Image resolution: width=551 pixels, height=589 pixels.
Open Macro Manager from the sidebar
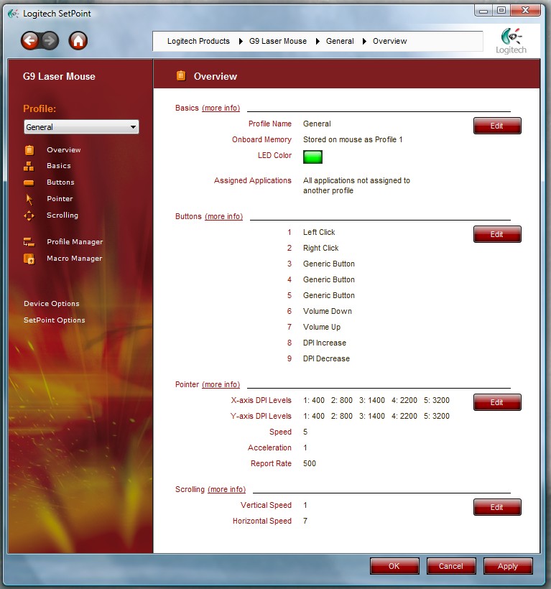(75, 259)
